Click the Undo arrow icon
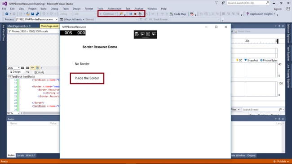Screen dimensions: 292x164 click(44, 14)
